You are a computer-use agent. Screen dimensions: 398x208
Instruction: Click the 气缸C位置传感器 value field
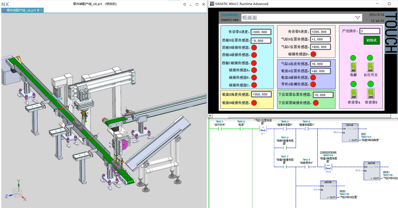[320, 47]
